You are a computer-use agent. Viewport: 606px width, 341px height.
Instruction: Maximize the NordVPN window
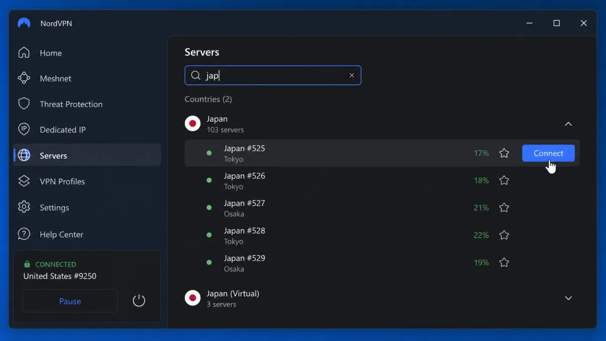pyautogui.click(x=557, y=23)
